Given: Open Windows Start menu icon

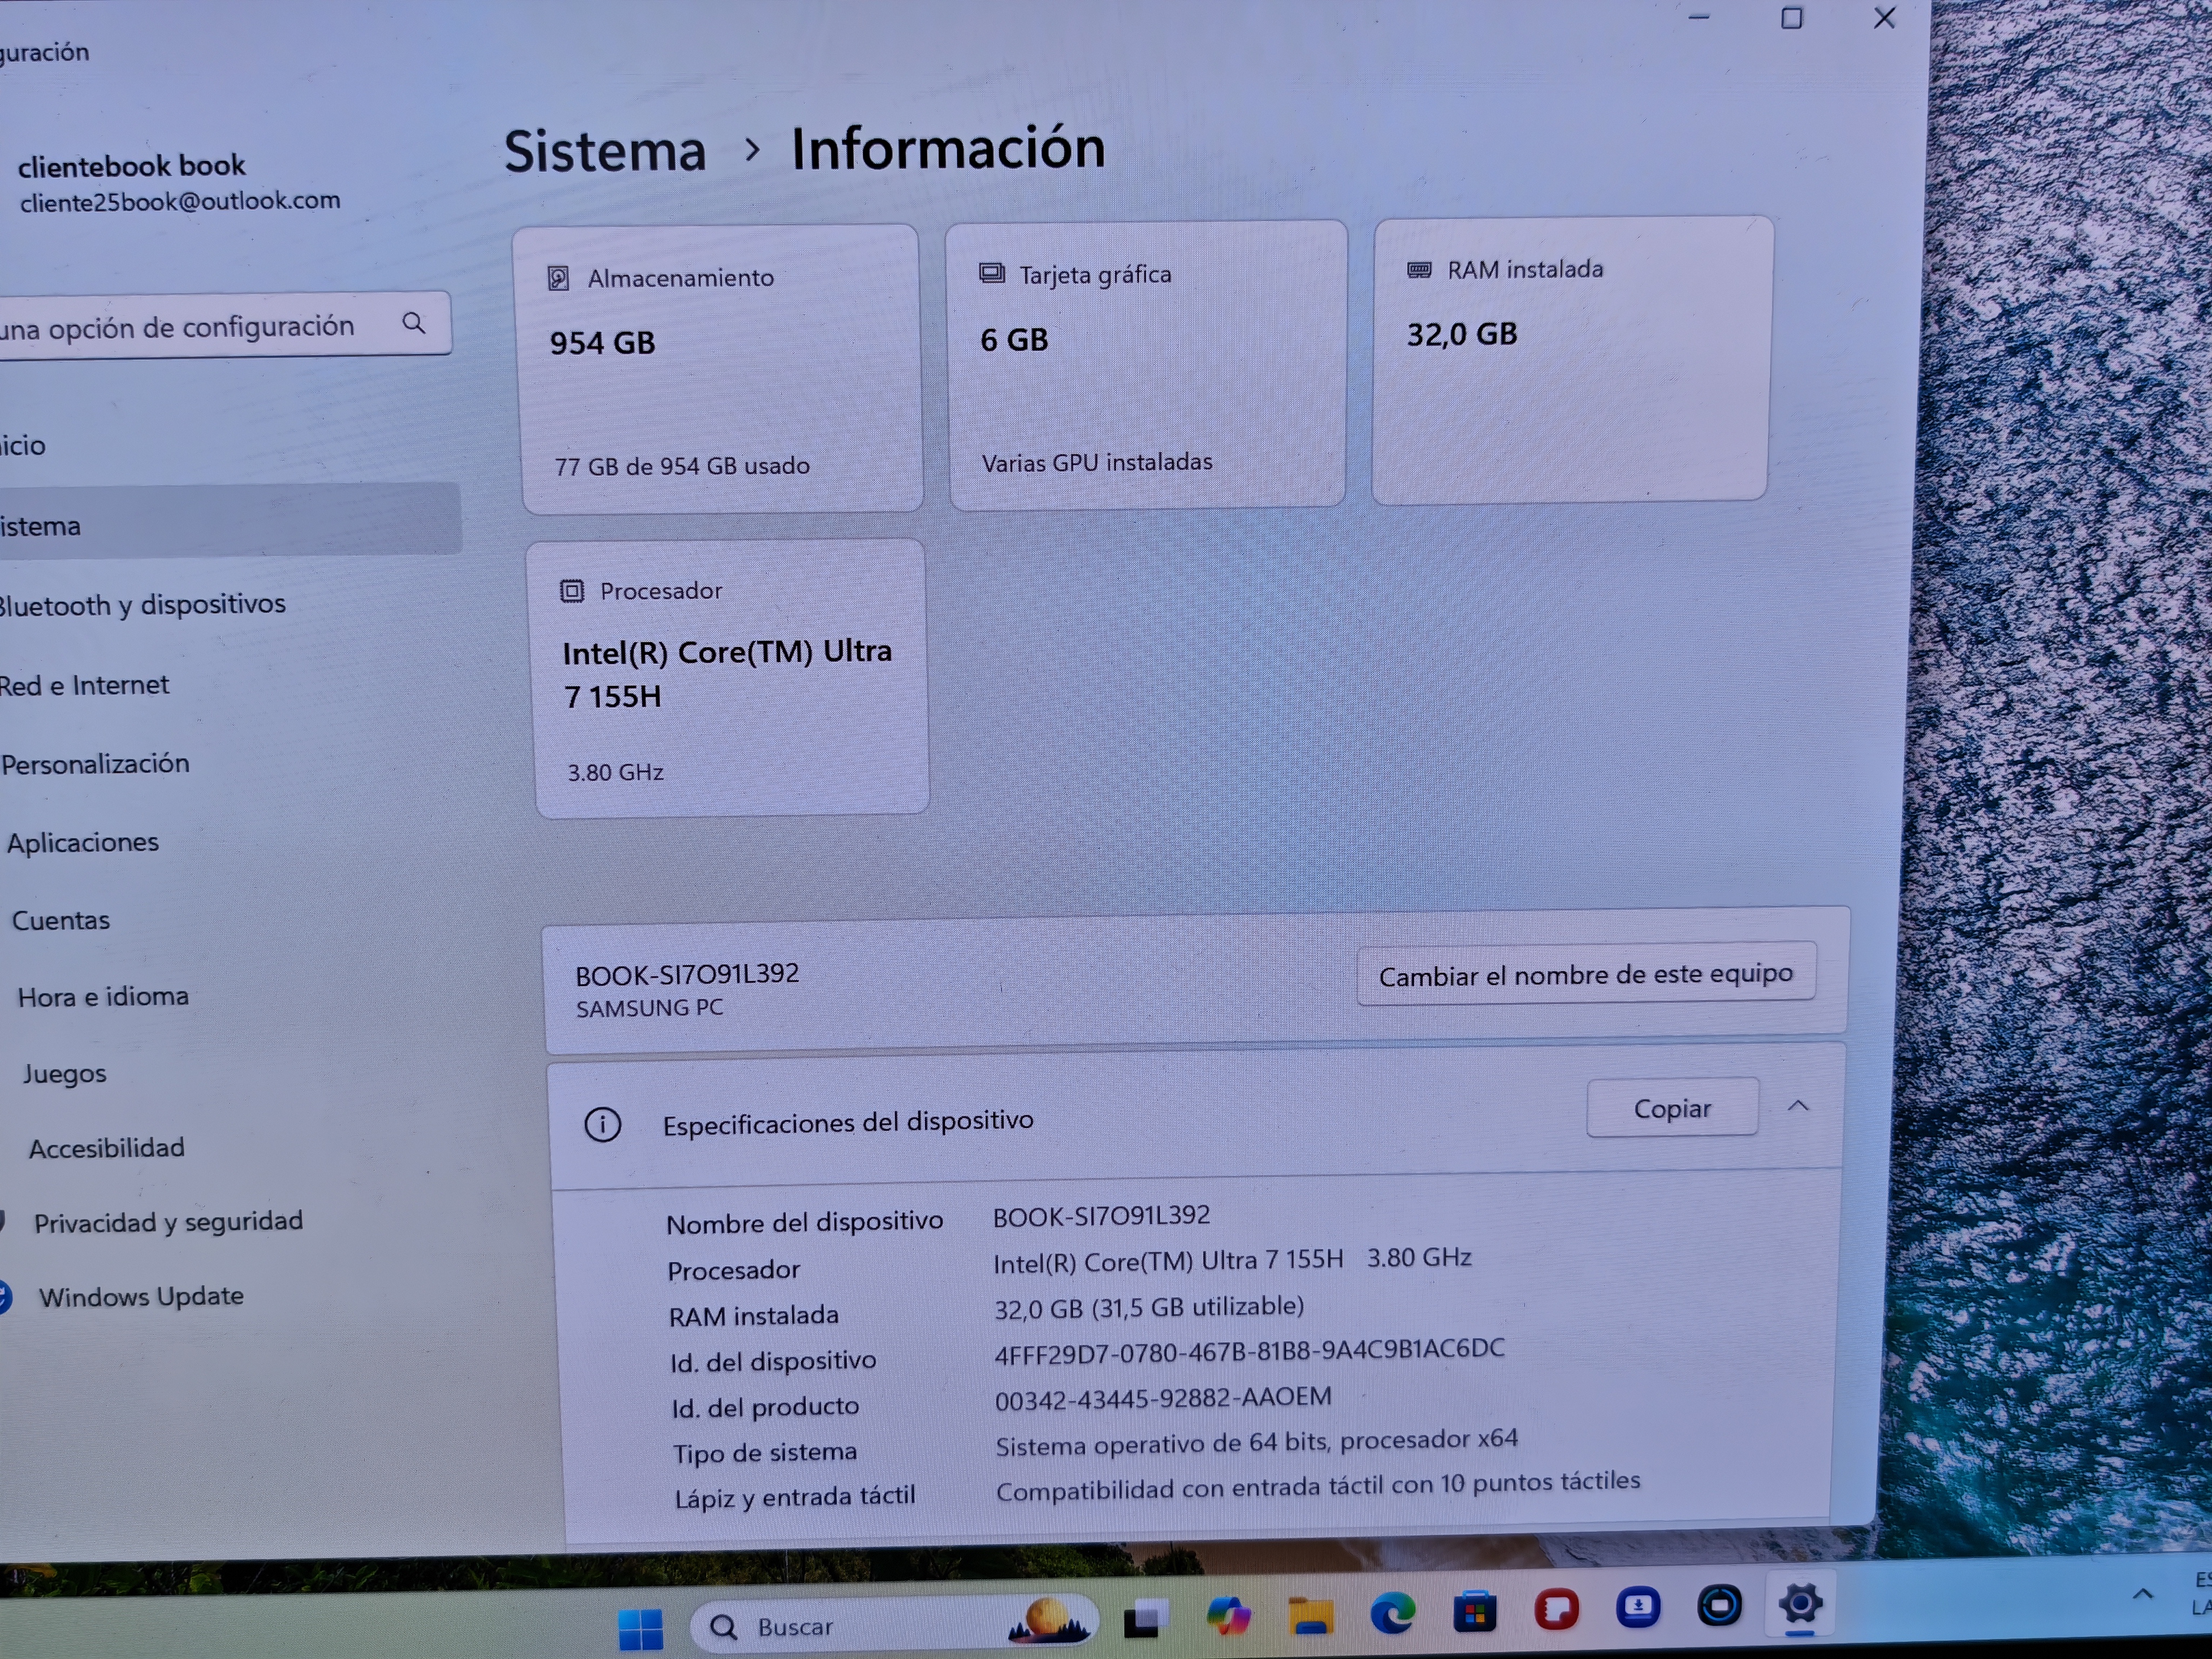Looking at the screenshot, I should (640, 1627).
